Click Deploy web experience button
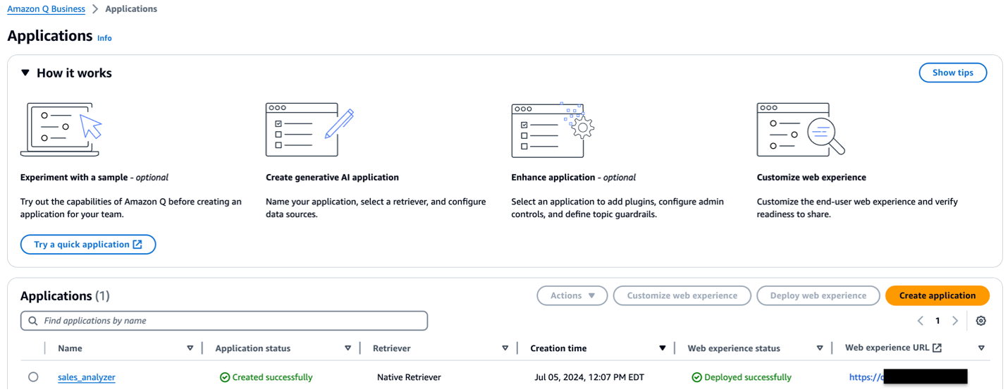1008x392 pixels. point(818,295)
